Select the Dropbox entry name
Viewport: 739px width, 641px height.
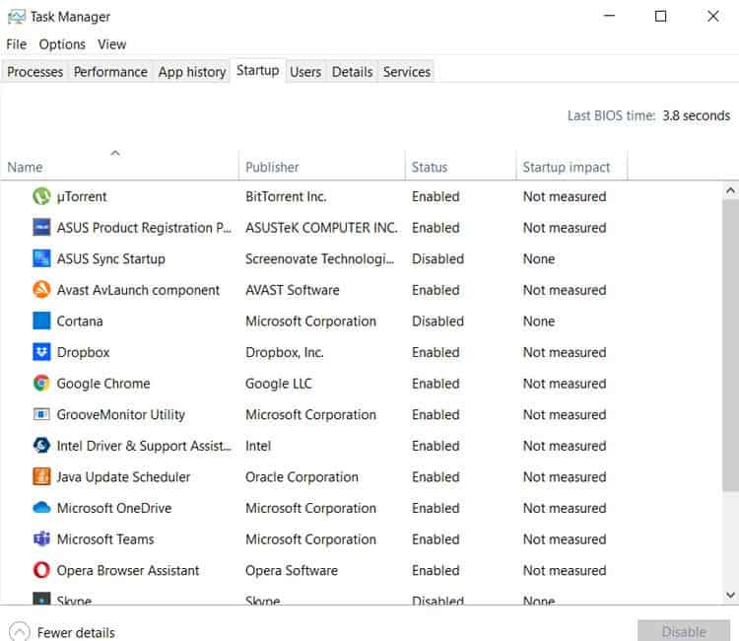83,352
